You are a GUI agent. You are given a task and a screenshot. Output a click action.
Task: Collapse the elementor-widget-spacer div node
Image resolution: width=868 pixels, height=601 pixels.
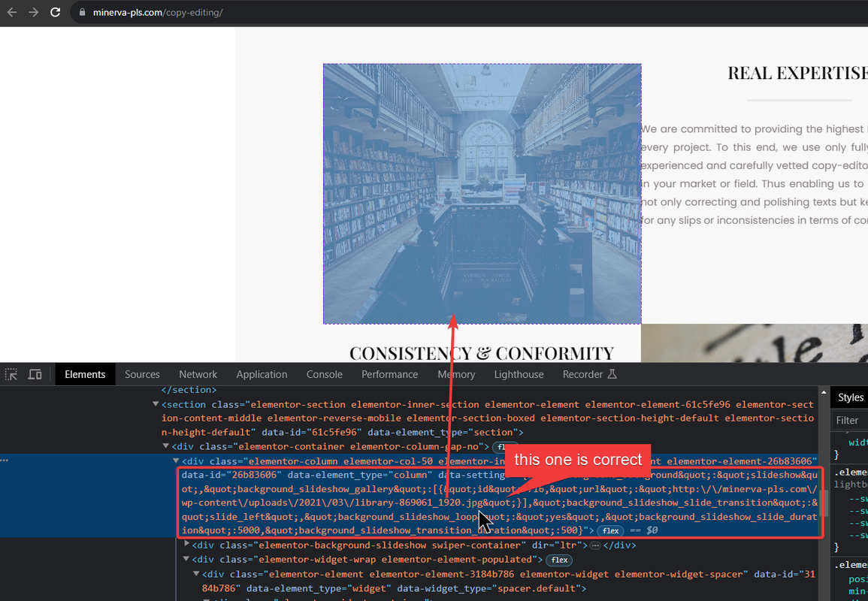coord(196,574)
